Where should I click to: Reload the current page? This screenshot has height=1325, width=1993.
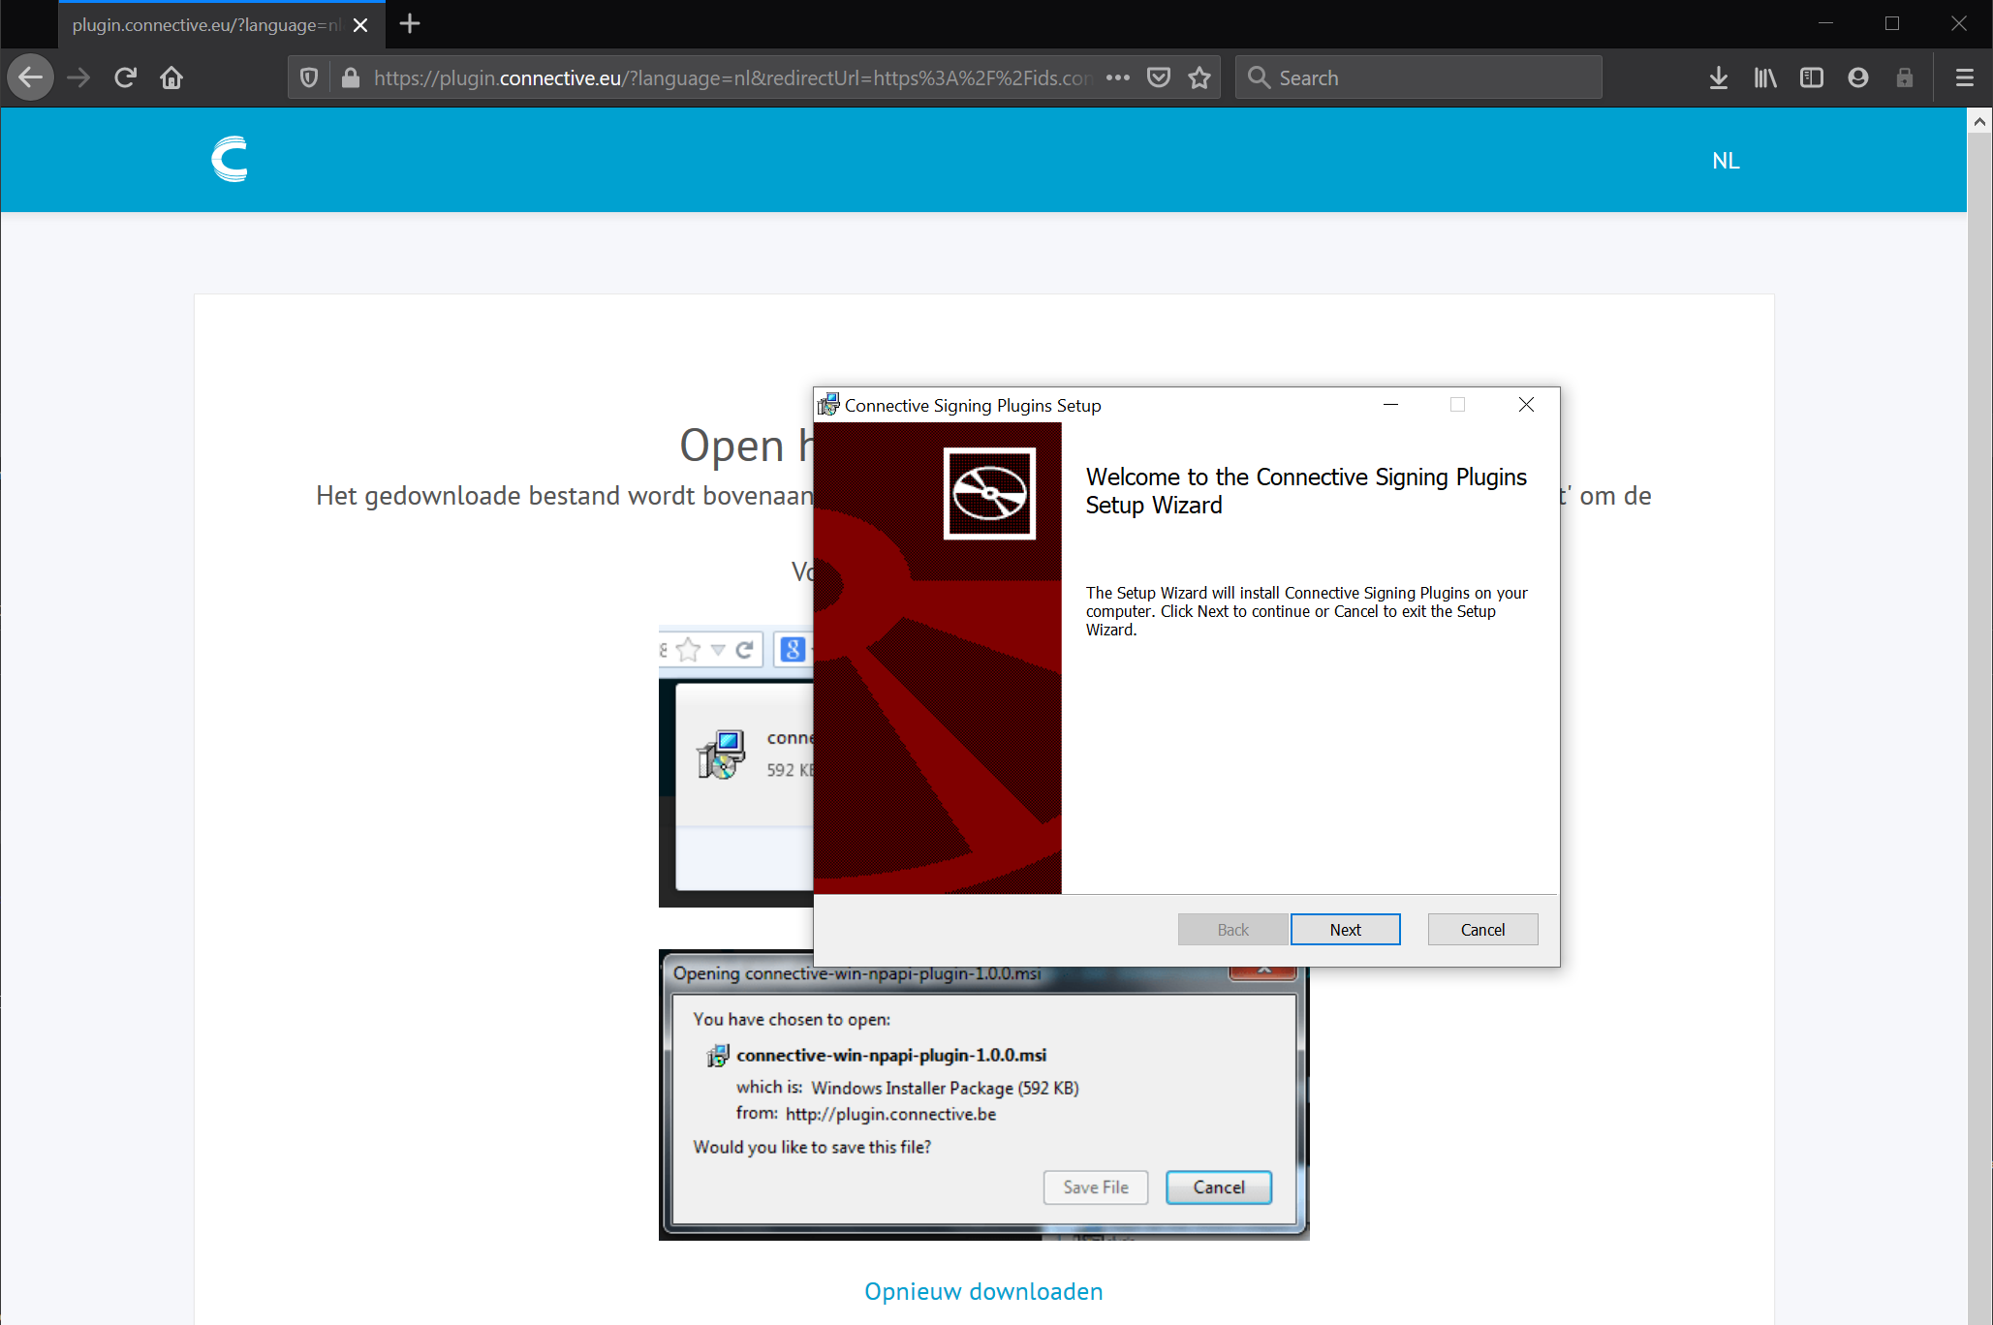(x=125, y=77)
